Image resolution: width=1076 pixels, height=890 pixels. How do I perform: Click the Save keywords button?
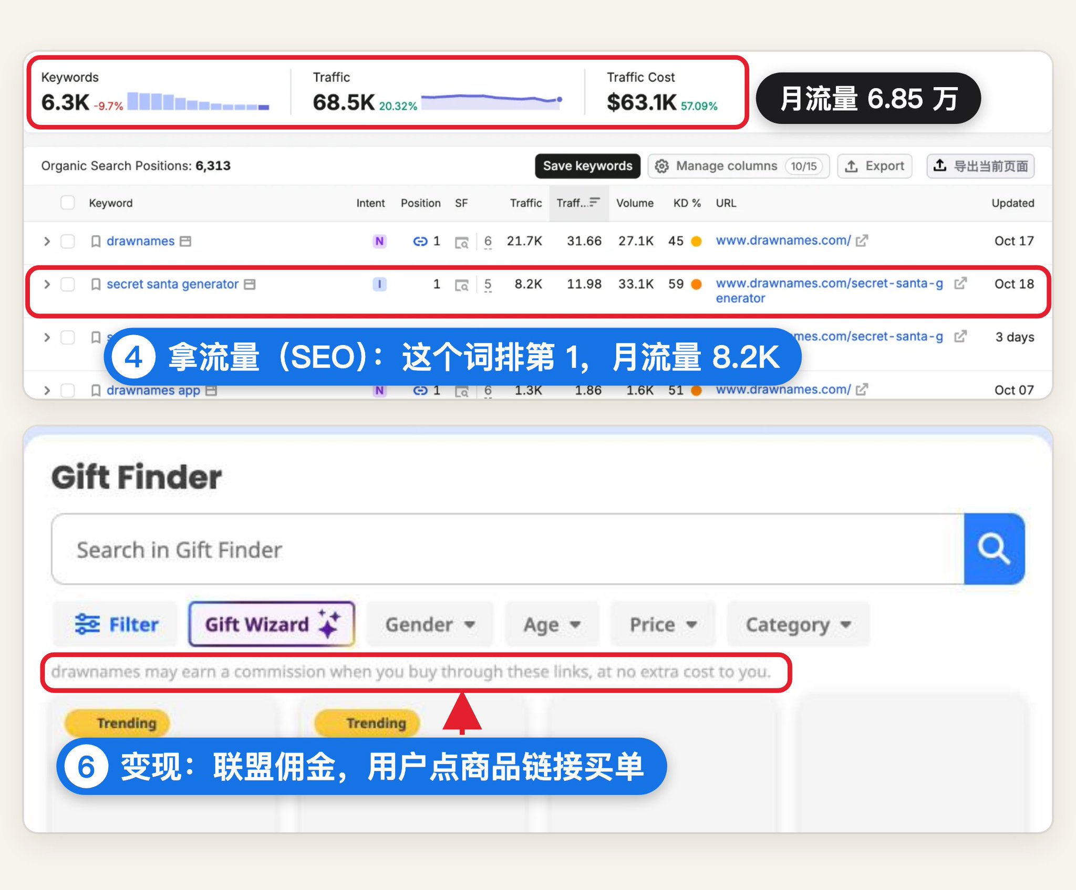587,166
